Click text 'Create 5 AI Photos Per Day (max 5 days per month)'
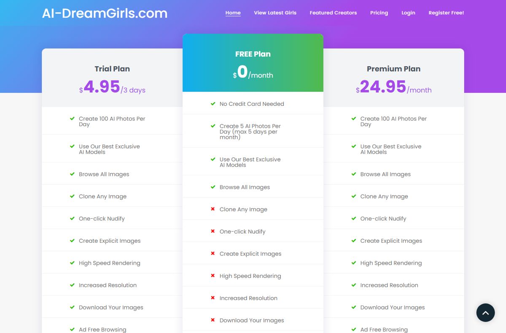 [x=250, y=132]
